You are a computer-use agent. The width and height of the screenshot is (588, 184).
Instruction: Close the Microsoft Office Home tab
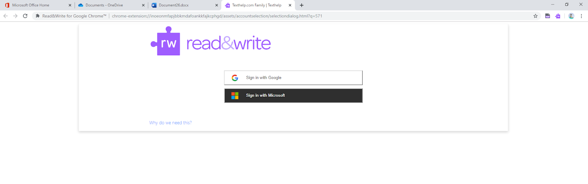click(x=70, y=5)
